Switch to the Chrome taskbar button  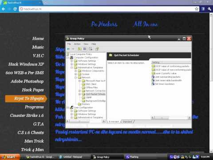tap(40, 157)
